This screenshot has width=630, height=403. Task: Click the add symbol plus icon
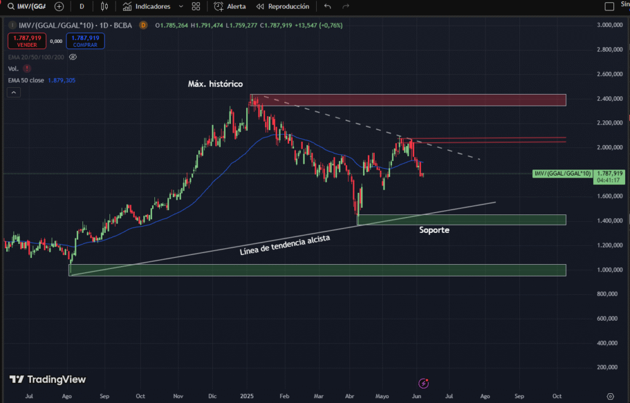point(59,6)
